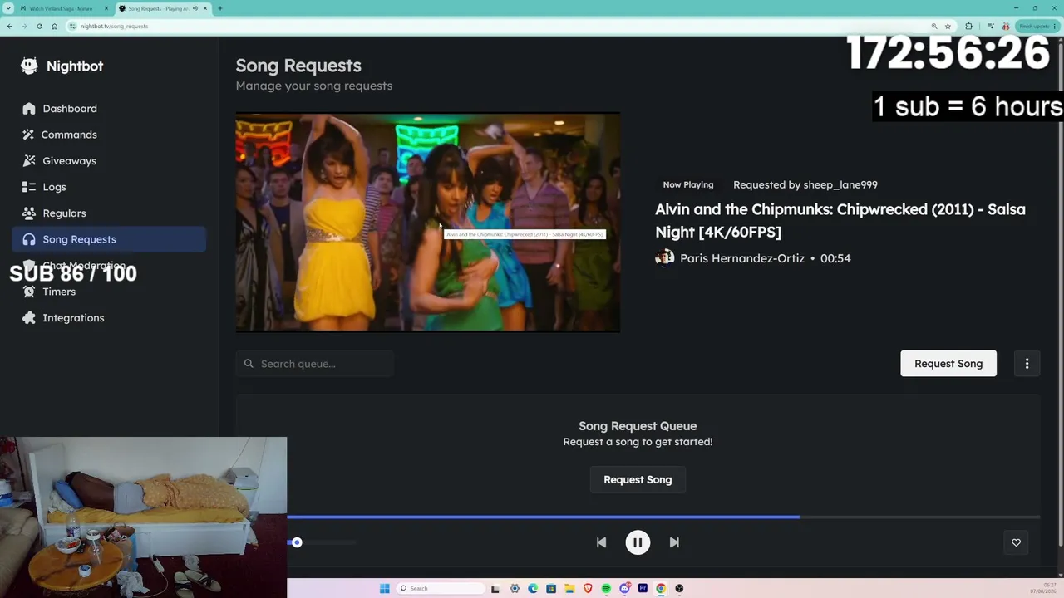Screen dimensions: 1064x598
Task: Select the Song Requests sidebar item
Action: point(109,239)
